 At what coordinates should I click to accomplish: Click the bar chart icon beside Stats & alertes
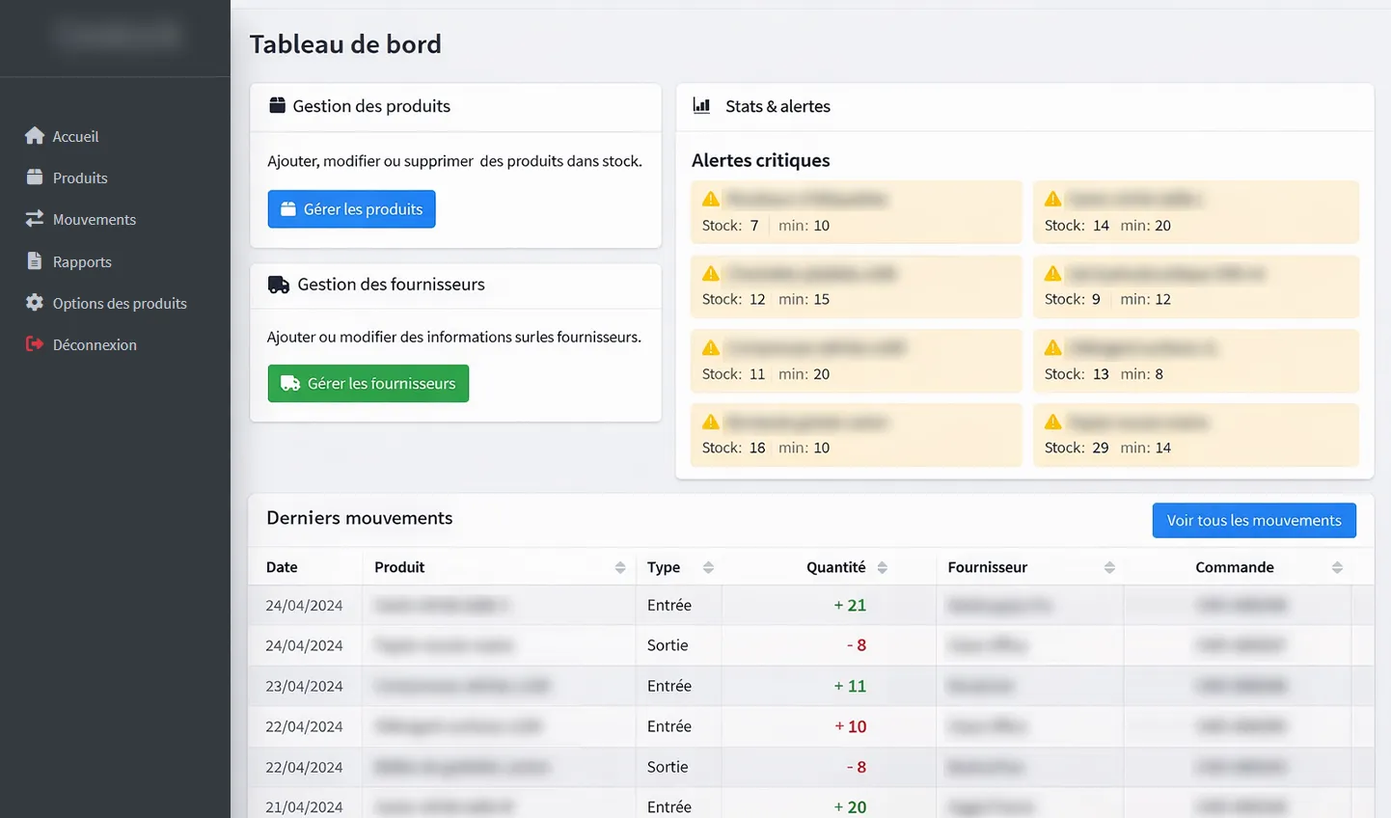point(701,106)
